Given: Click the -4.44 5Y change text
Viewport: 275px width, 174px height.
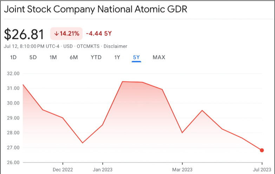Looking at the screenshot, I should tap(99, 33).
